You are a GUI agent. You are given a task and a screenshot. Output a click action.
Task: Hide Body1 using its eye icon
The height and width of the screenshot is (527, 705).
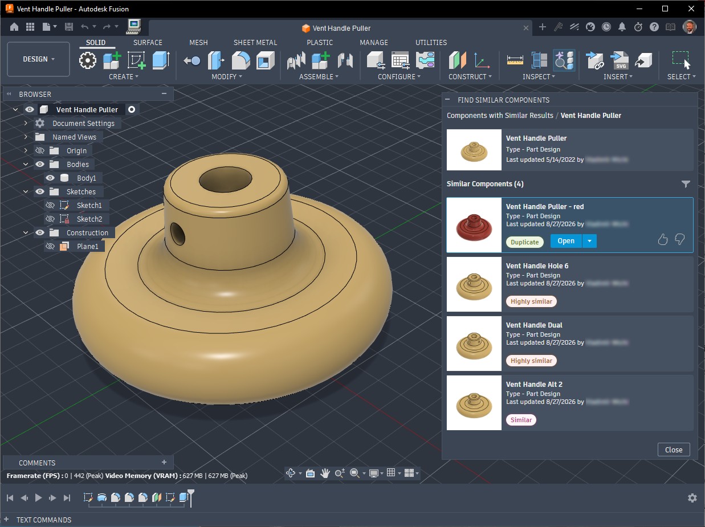click(50, 178)
